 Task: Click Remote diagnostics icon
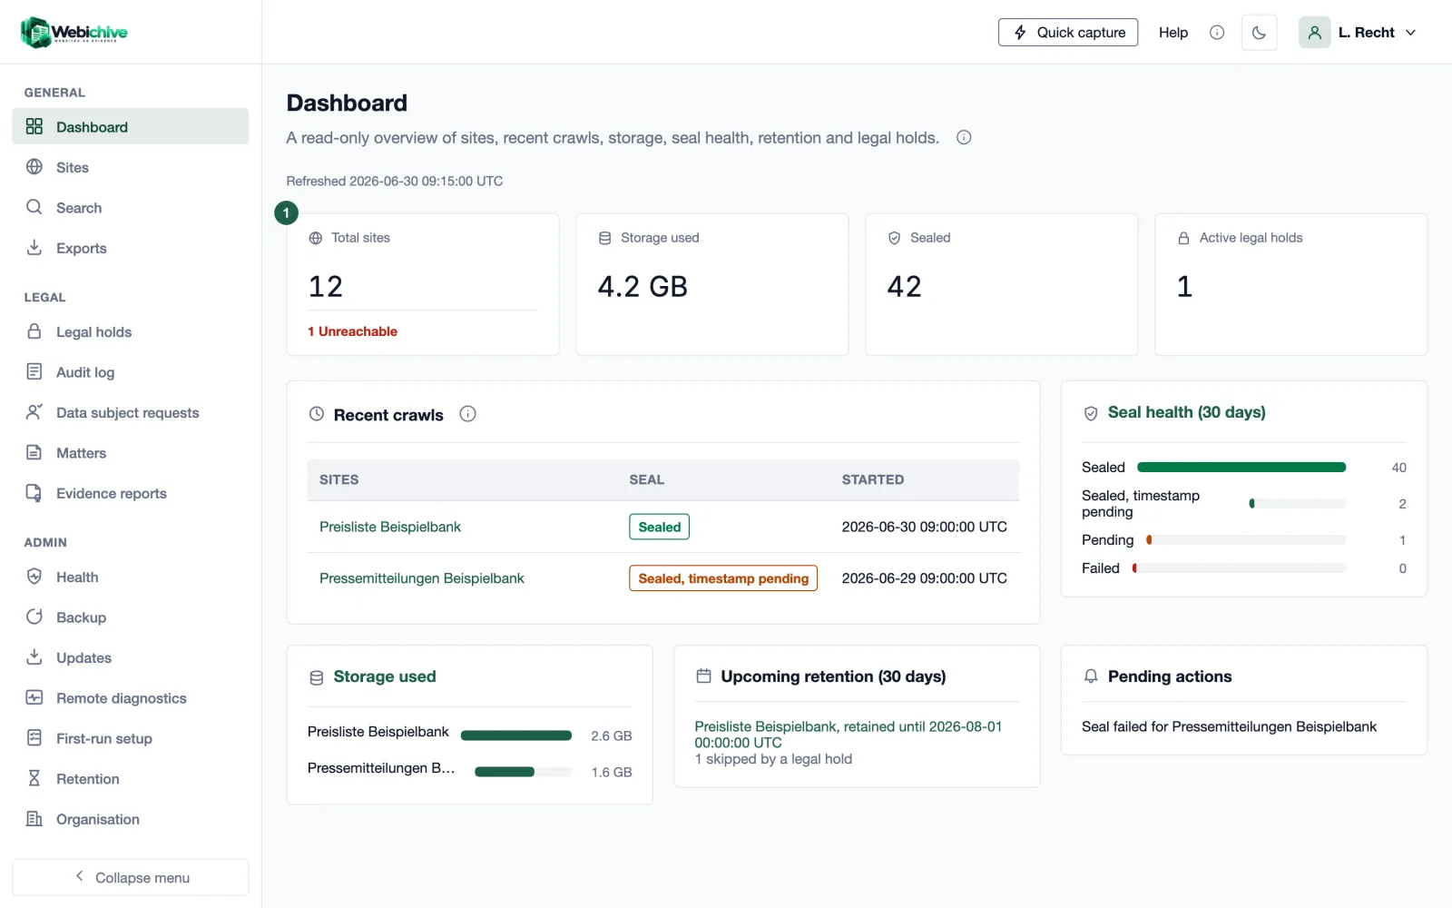(34, 697)
